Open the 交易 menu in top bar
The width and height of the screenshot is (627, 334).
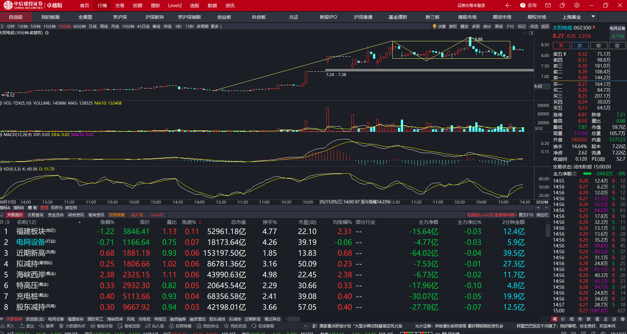coord(120,6)
